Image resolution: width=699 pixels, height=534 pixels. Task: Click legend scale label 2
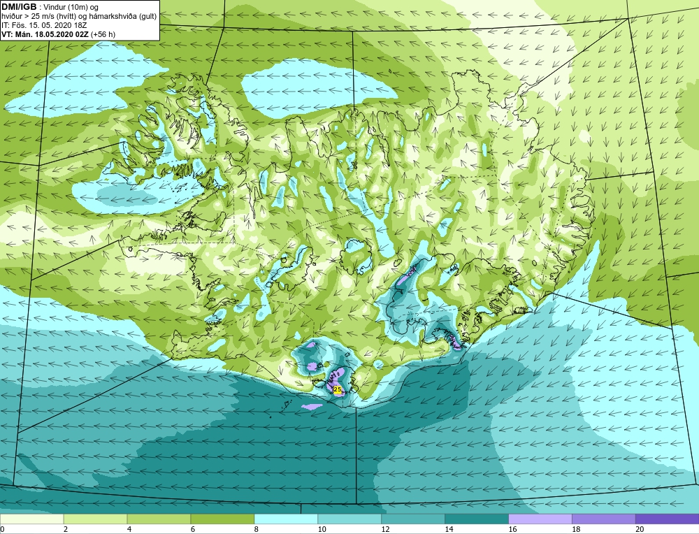pos(66,529)
